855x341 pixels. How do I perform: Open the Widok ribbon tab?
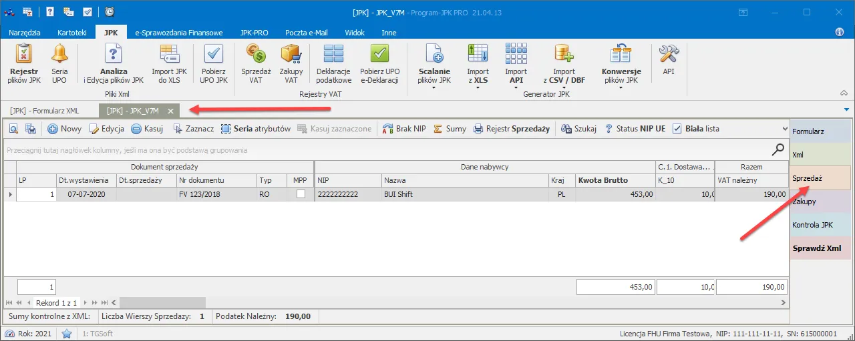coord(355,32)
